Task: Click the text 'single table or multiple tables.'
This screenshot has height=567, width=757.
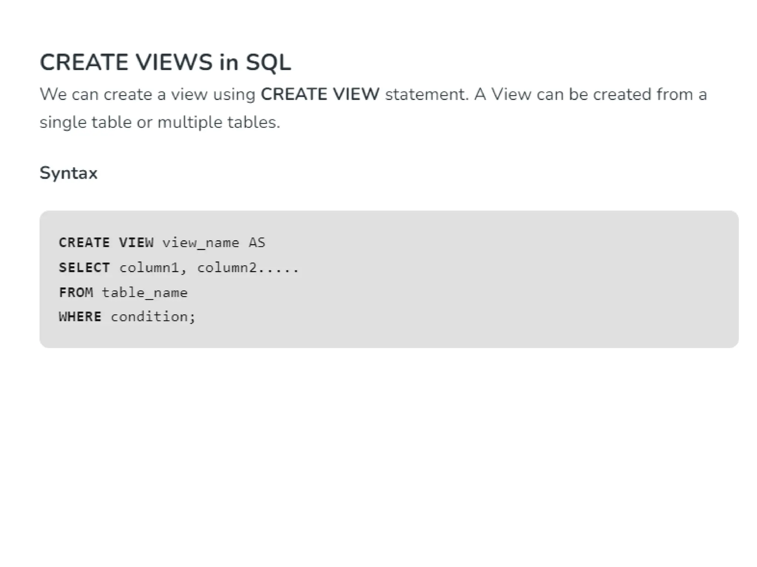Action: [x=160, y=122]
